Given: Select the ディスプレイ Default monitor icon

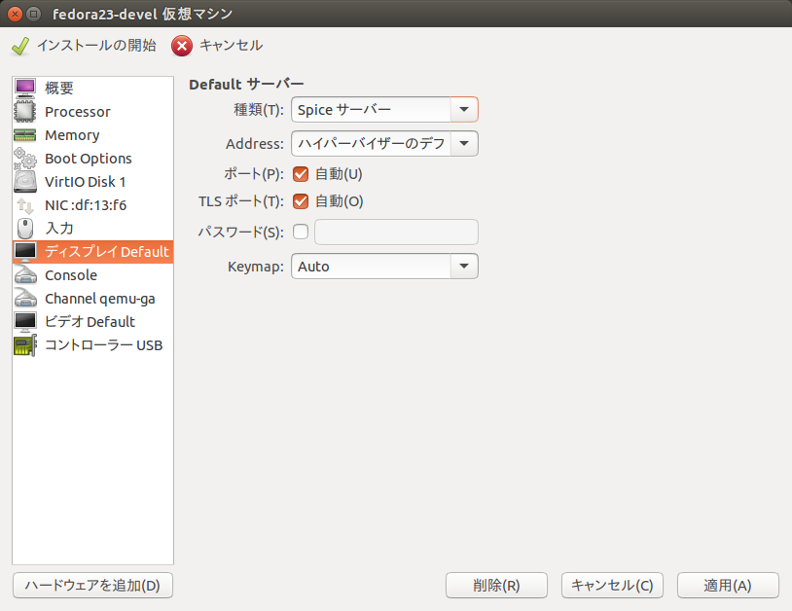Looking at the screenshot, I should point(24,251).
